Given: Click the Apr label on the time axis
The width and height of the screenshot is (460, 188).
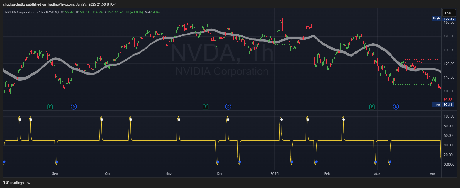Looking at the screenshot, I should (432, 174).
